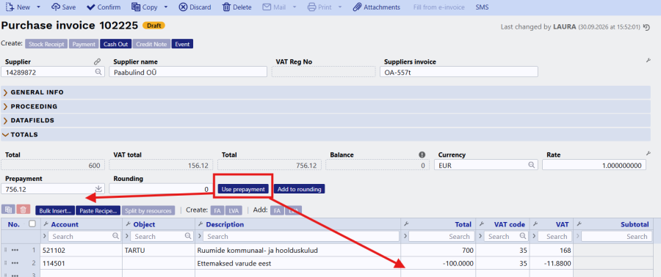Click Fill from e-invoice
Screen dimensions: 661x277
click(439, 7)
